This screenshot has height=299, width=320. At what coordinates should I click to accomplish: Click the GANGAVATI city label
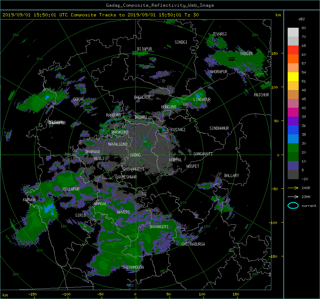point(203,154)
